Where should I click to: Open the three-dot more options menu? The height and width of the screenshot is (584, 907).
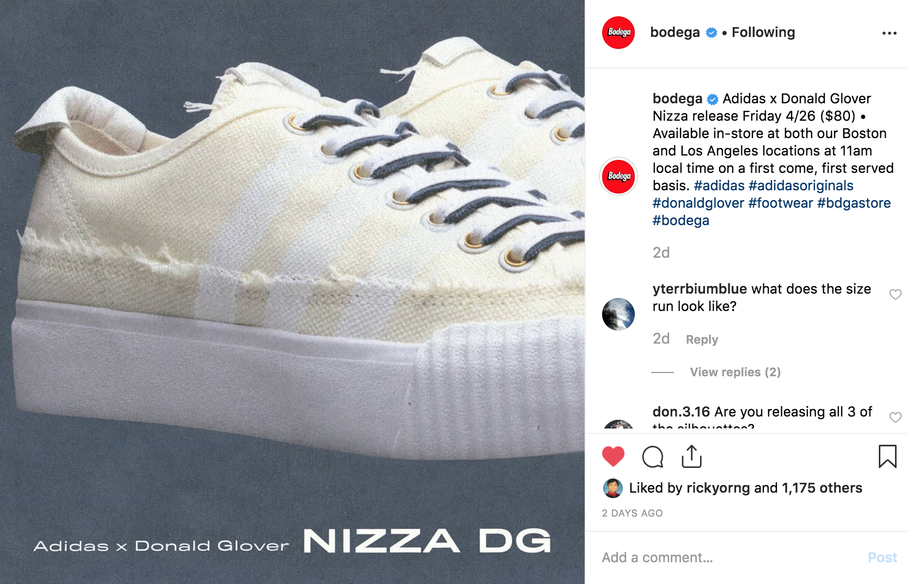coord(889,33)
